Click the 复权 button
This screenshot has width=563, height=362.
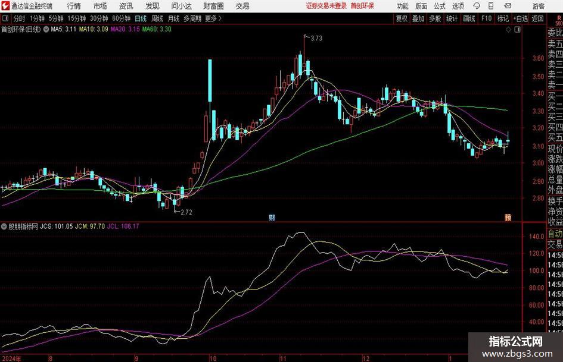point(402,18)
